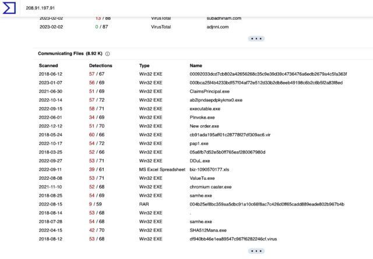Load more rows below adjnni.com entry
This screenshot has height=259, width=373.
256,38
